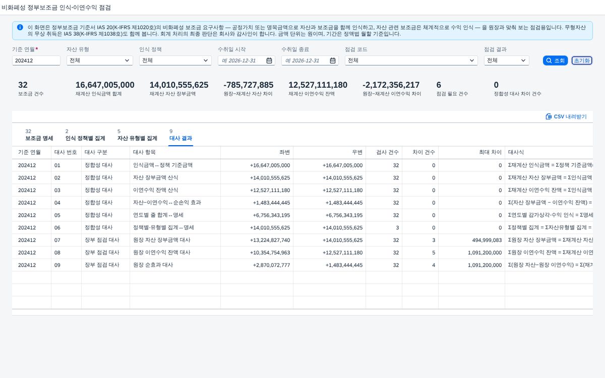The image size is (605, 378).
Task: Click the 대사 항목 column header
Action: (x=175, y=152)
